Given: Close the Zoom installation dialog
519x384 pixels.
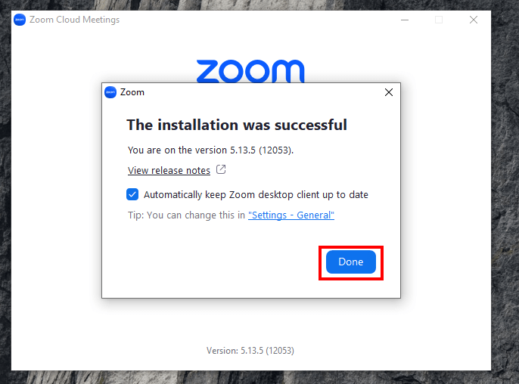Looking at the screenshot, I should (389, 92).
